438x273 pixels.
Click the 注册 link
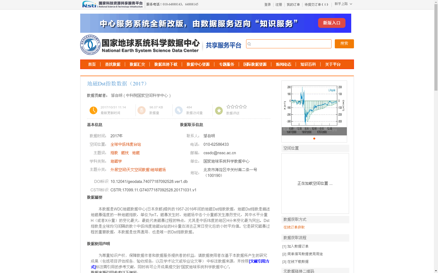279,5
